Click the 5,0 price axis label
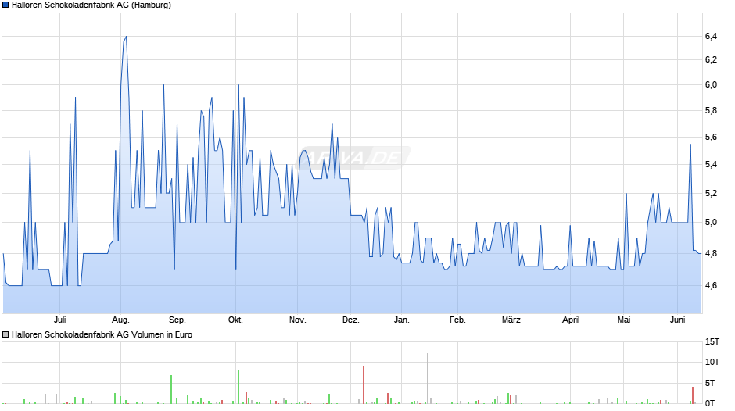Viewport: 735px width, 411px height. click(x=711, y=223)
